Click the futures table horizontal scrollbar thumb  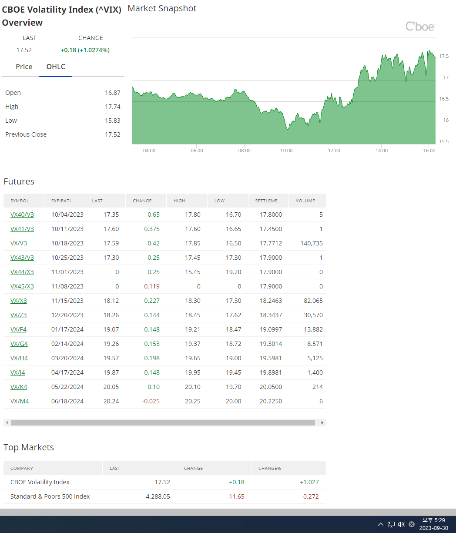[x=163, y=422]
